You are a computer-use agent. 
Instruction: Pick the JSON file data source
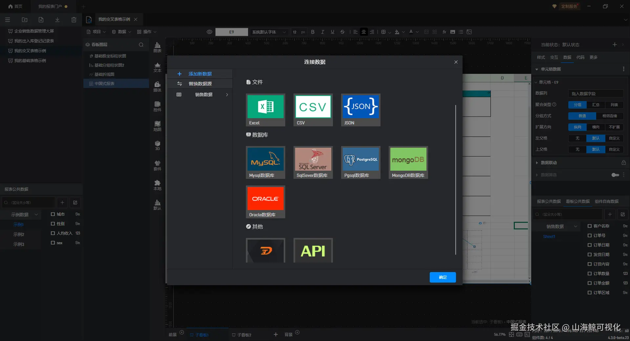point(360,110)
